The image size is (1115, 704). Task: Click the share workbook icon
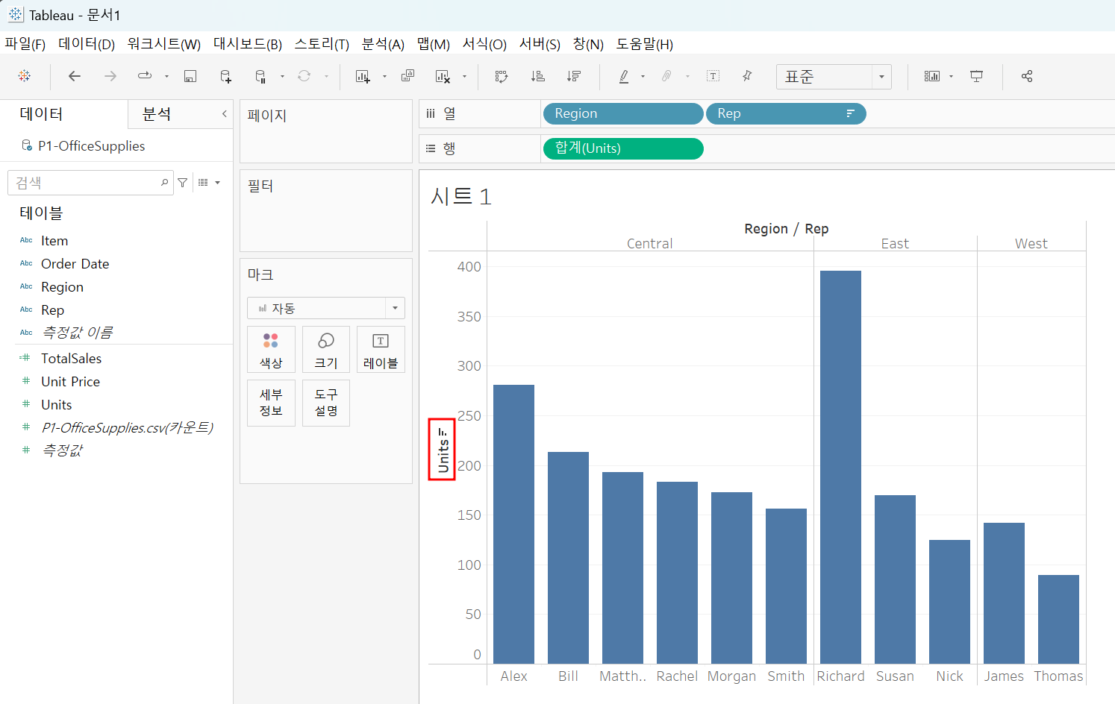click(1027, 76)
